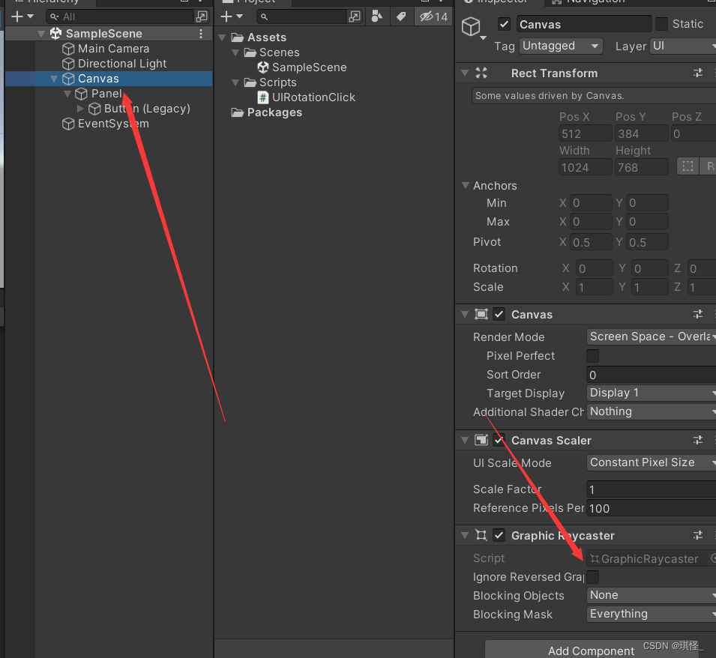Toggle the Static checkbox
Screen dimensions: 716x658
point(661,24)
